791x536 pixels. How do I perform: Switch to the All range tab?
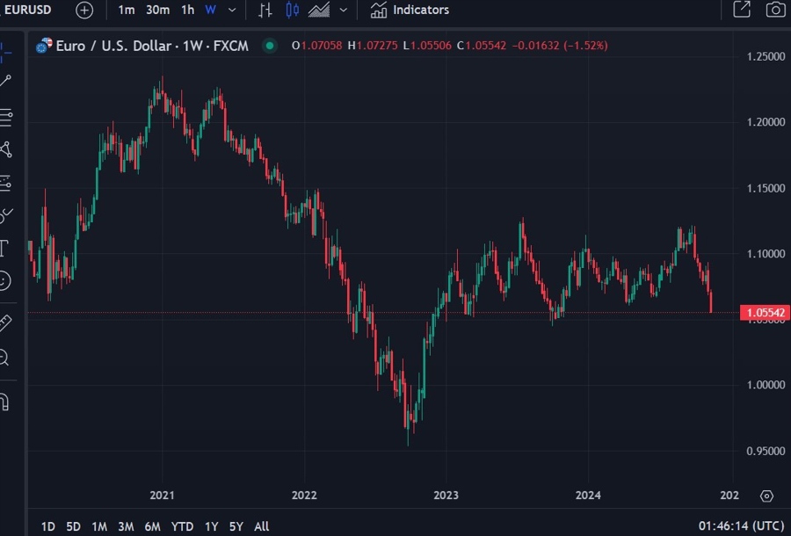[261, 526]
